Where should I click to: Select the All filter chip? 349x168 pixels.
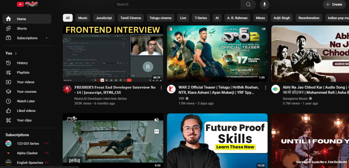point(68,18)
